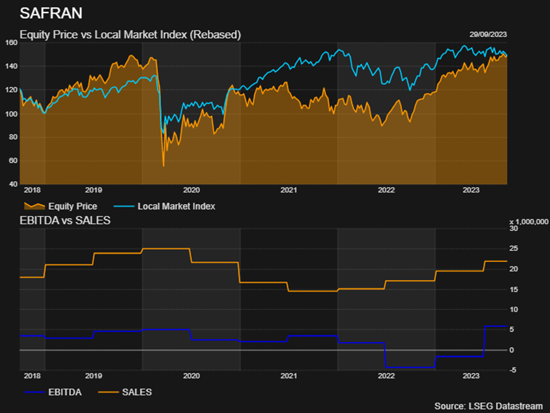Click the 'Equity Price' legend label
Viewport: 550px width, 413px height.
[x=73, y=206]
